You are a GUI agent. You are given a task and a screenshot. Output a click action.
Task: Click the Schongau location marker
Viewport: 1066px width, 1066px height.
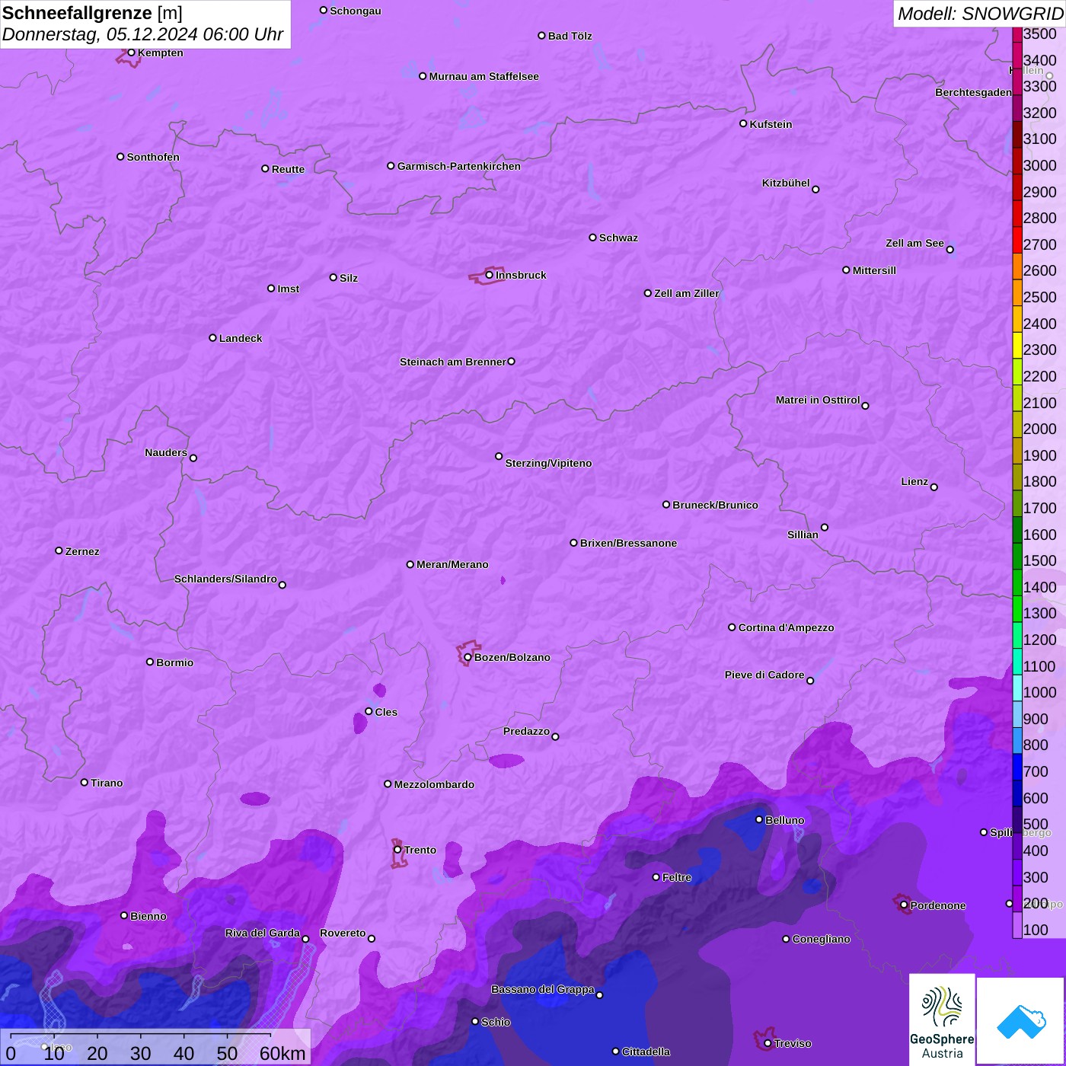tap(324, 11)
